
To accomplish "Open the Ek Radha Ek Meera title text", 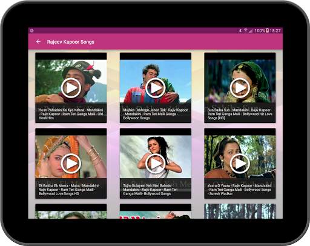I will coord(70,190).
